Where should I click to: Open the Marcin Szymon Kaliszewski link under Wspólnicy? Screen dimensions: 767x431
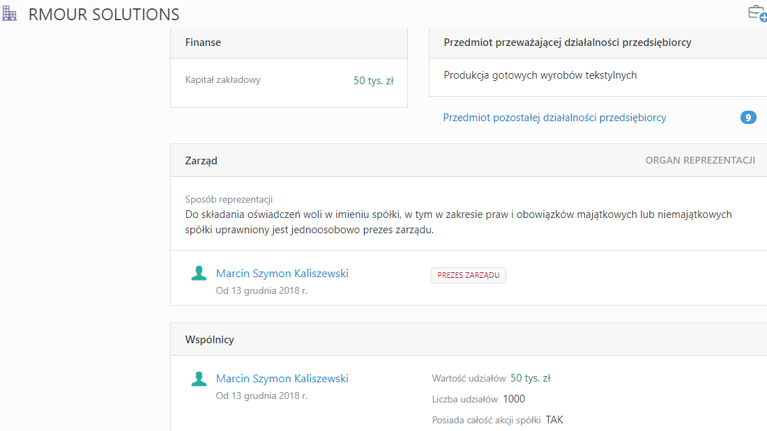282,378
